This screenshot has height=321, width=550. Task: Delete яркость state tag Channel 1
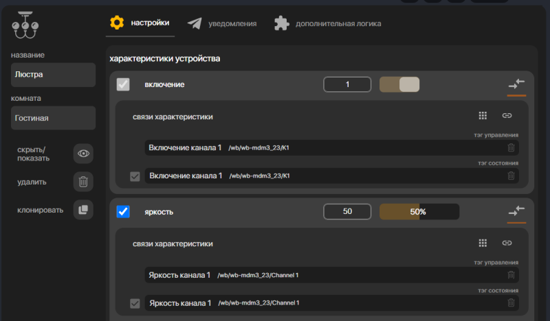[511, 302]
